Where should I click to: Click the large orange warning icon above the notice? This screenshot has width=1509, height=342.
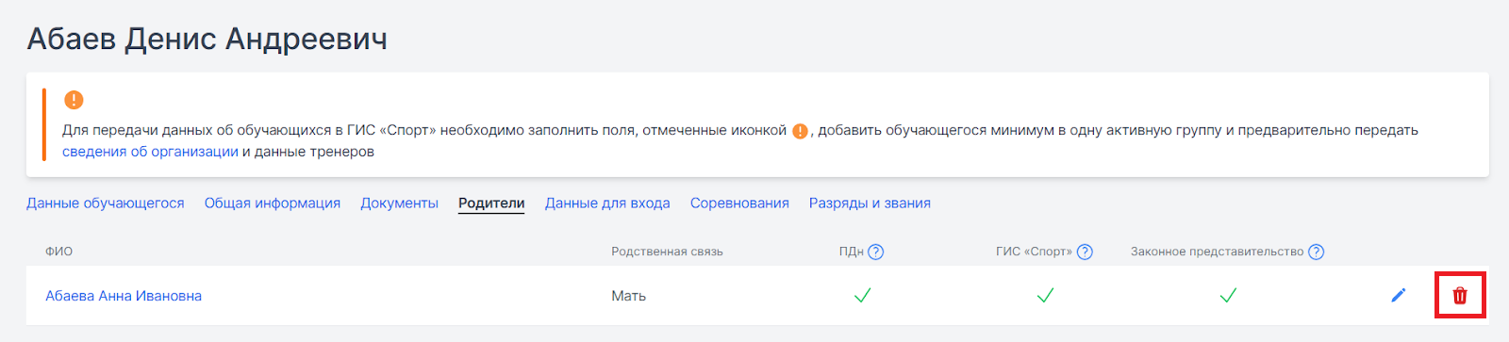coord(74,100)
